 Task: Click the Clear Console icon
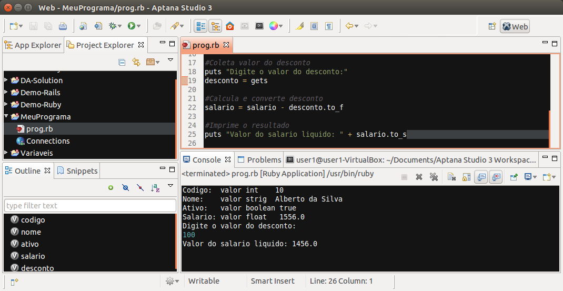[x=451, y=177]
